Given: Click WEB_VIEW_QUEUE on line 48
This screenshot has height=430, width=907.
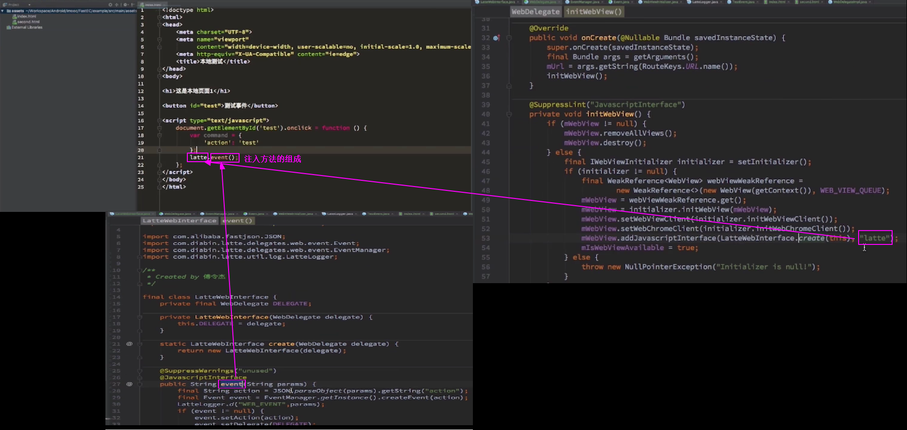Looking at the screenshot, I should (x=850, y=190).
